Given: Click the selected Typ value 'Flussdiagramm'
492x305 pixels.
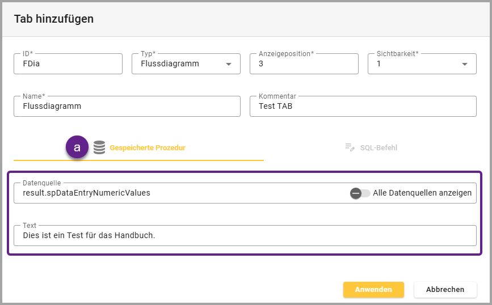Looking at the screenshot, I should point(170,64).
